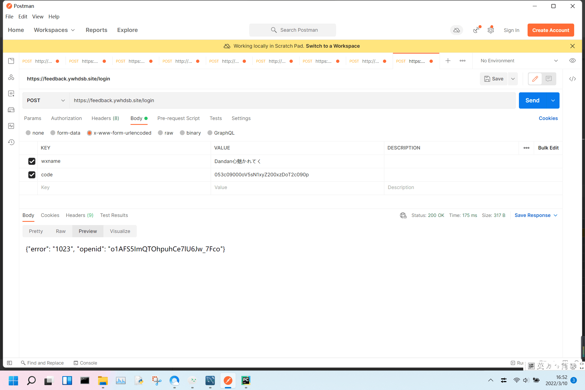Dismiss the Scratch Pad yellow banner
Image resolution: width=585 pixels, height=390 pixels.
click(x=572, y=46)
